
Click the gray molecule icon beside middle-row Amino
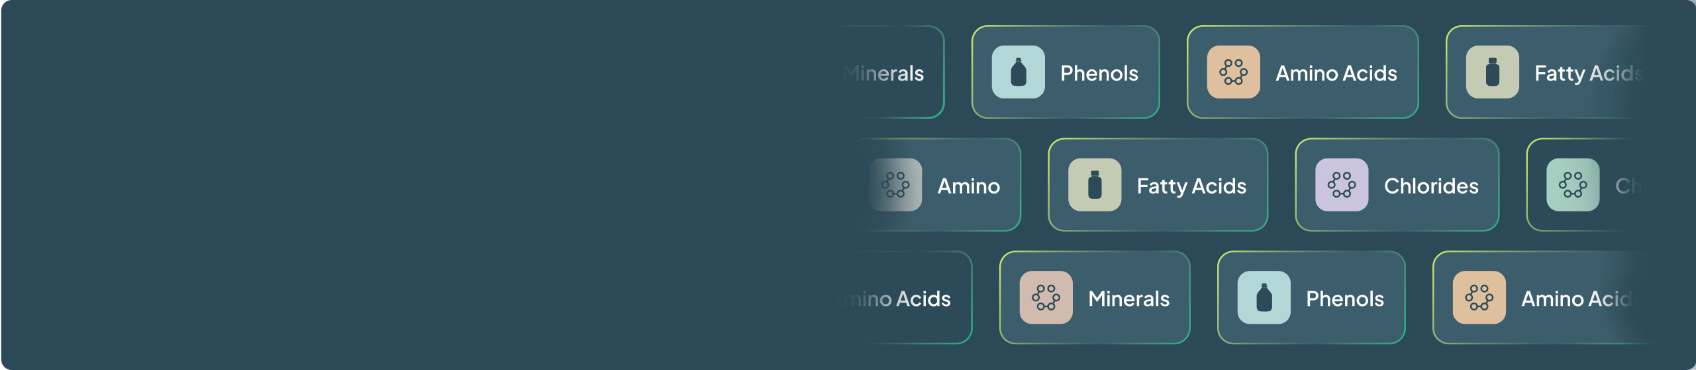click(895, 185)
